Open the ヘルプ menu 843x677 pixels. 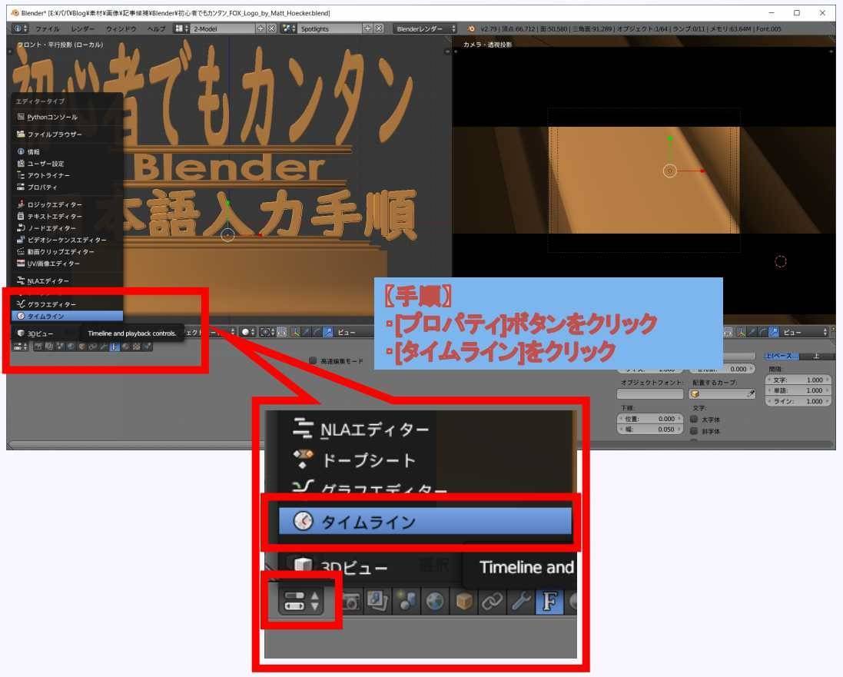(x=157, y=28)
